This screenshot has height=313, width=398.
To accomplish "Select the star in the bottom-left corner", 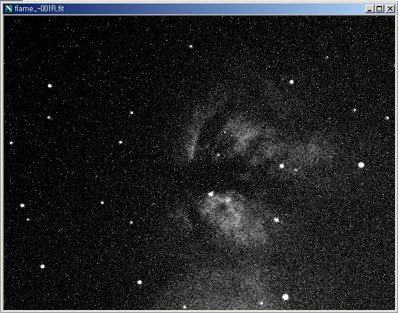I will [x=42, y=266].
